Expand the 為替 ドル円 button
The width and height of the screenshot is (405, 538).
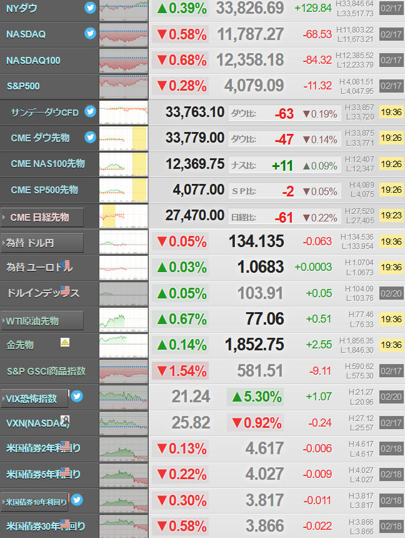tap(42, 243)
